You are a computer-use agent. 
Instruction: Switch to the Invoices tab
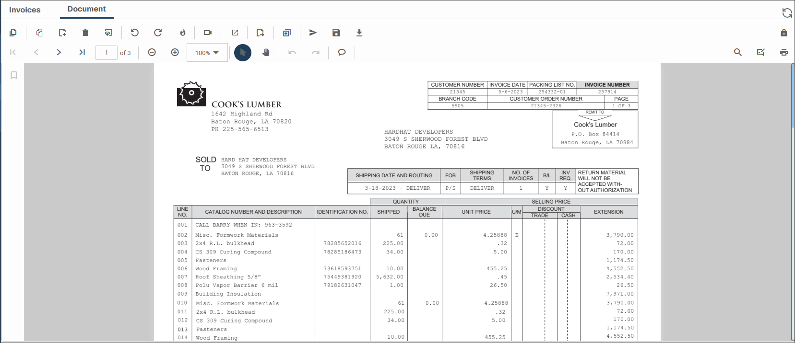coord(25,10)
